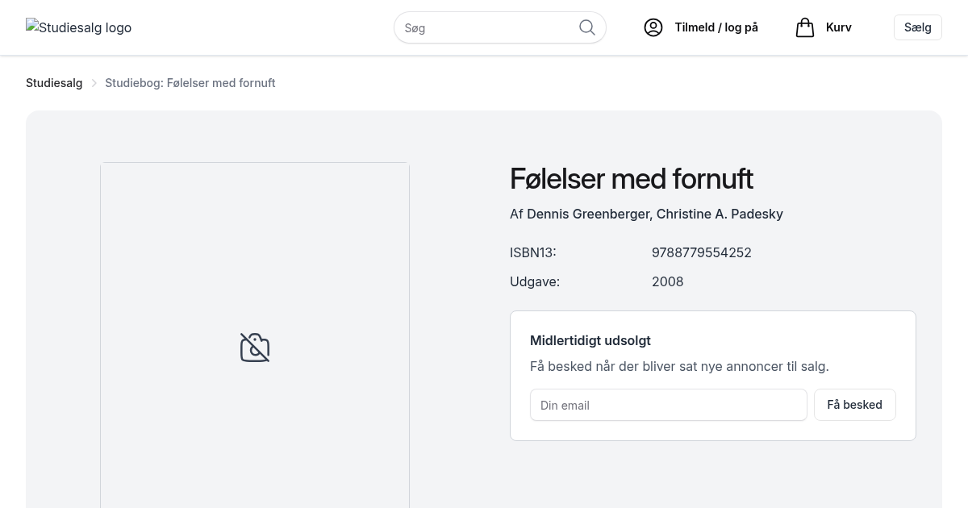
Task: Click the user account profile icon
Action: tap(653, 27)
